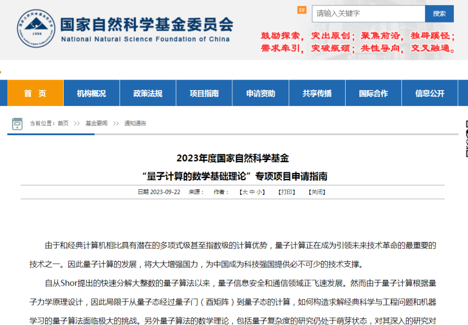Focus the keyword search input field
Screen dimensions: 468x325
pyautogui.click(x=368, y=14)
